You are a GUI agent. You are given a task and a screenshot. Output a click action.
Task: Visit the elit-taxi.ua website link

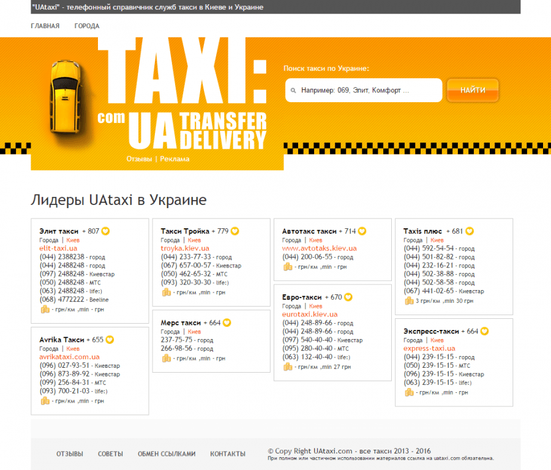[58, 248]
